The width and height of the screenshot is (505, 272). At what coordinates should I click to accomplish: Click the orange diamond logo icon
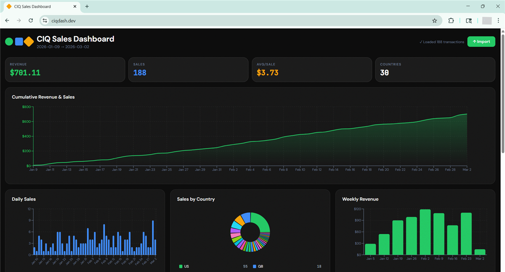click(29, 42)
